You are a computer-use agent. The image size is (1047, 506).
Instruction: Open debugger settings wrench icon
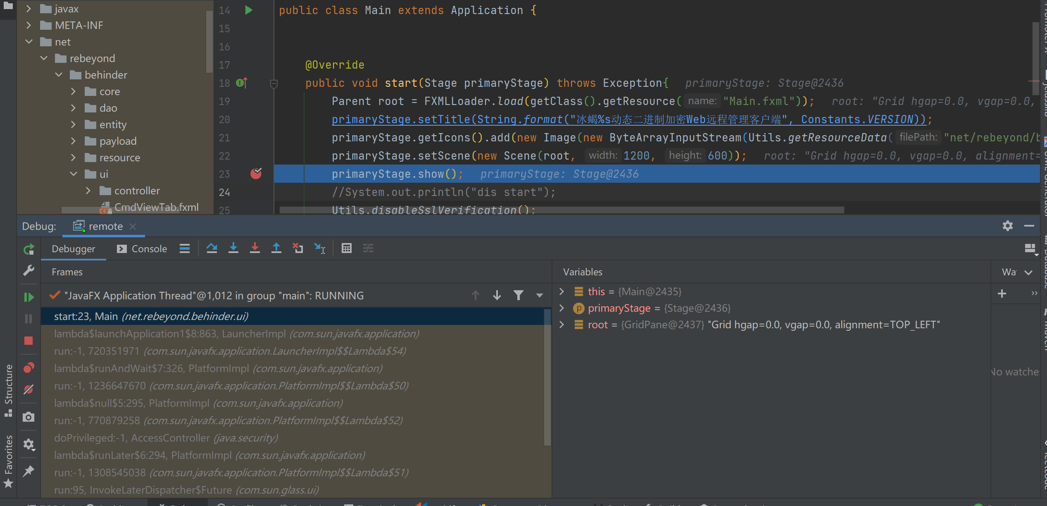click(29, 271)
